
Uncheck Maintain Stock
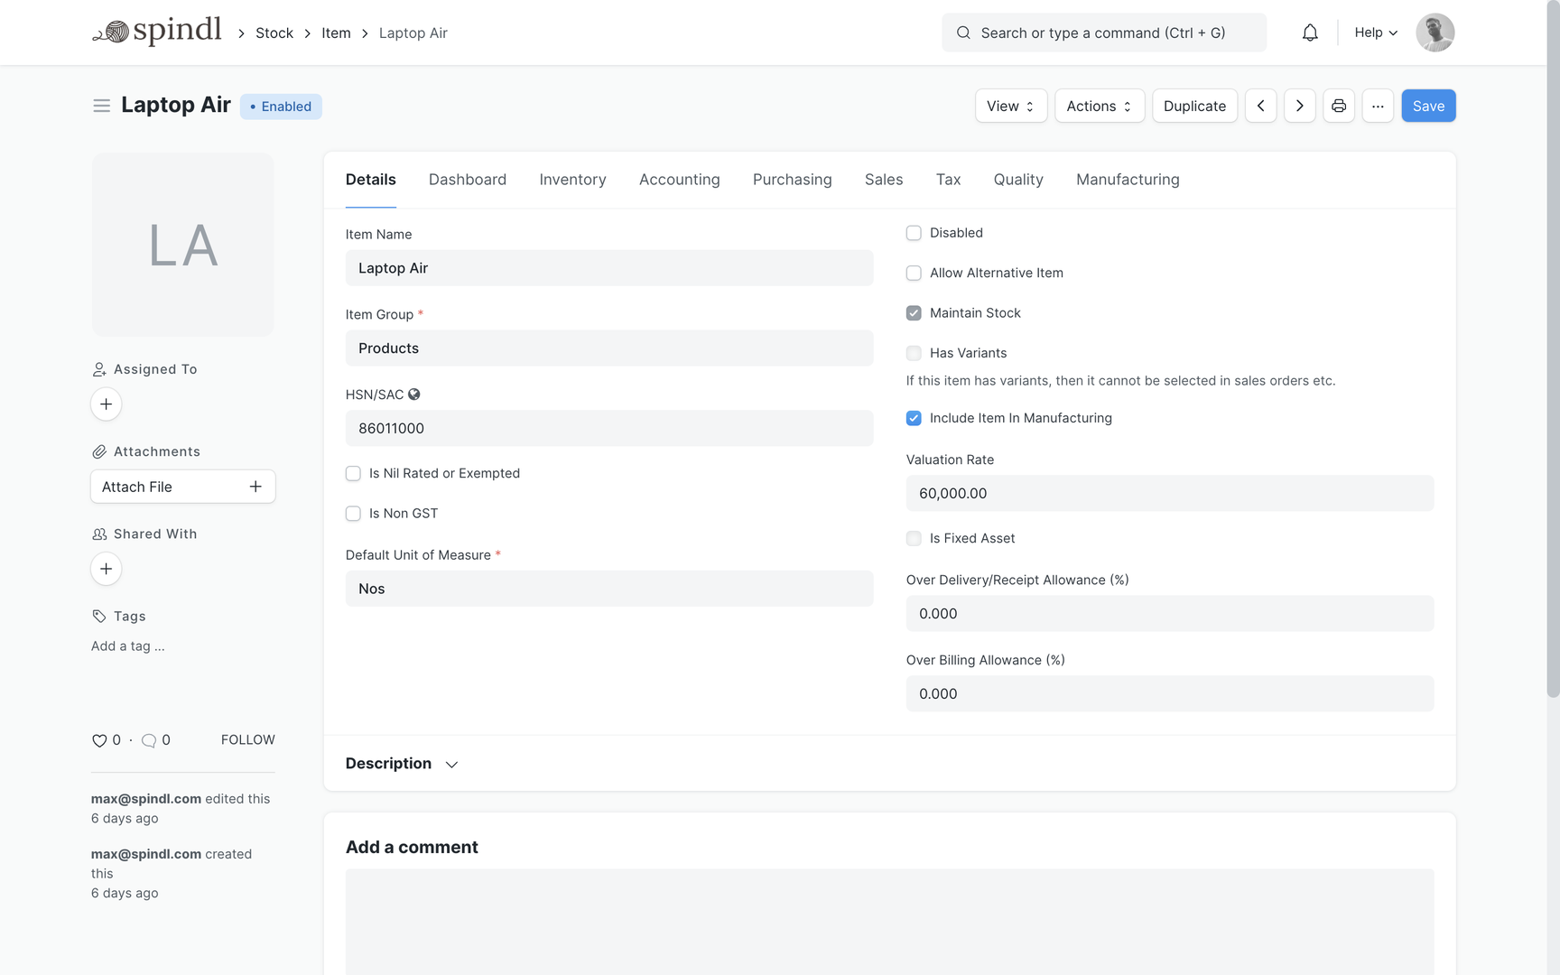914,312
